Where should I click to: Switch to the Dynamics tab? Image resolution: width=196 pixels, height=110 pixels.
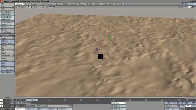(50, 4)
